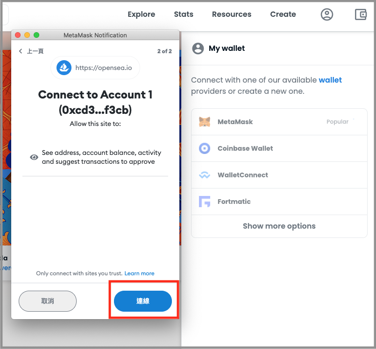Screen dimensions: 376x349
Task: Click the OpenSea sailboat logo
Action: (x=64, y=68)
